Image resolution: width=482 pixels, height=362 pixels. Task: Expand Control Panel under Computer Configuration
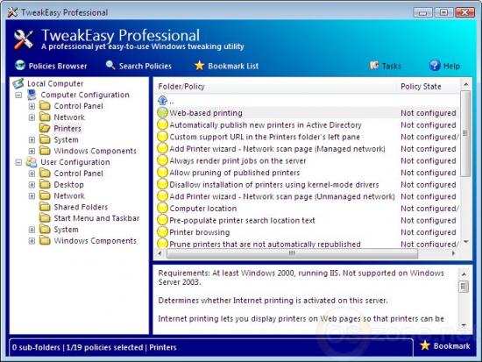(x=32, y=106)
